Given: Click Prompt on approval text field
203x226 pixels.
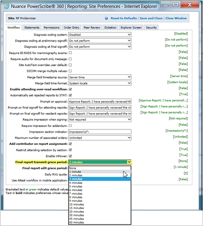Looking at the screenshot, I should tap(100, 101).
